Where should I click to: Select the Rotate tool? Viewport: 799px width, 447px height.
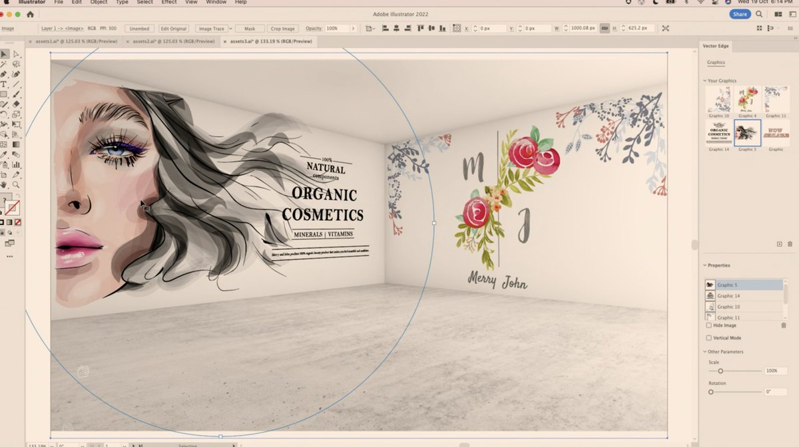4,114
